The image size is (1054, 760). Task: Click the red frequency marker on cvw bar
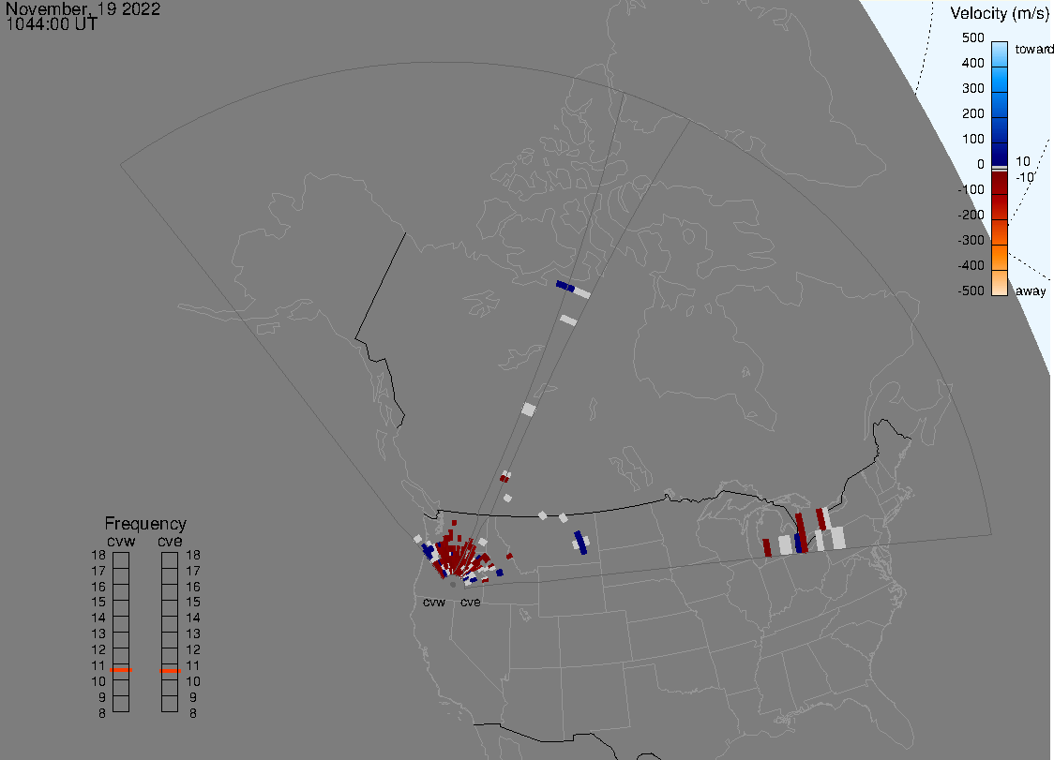[x=121, y=670]
